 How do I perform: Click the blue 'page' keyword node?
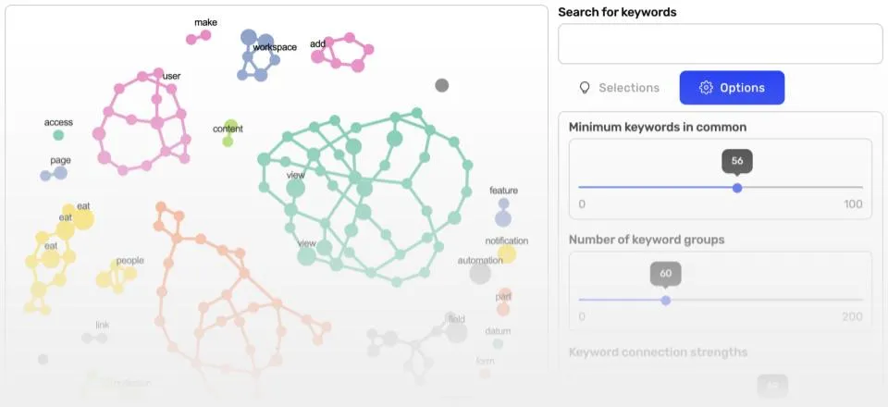(x=60, y=172)
